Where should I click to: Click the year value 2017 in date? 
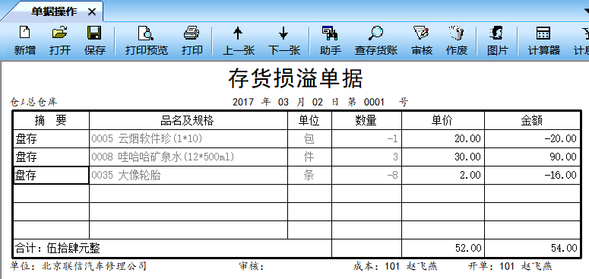pyautogui.click(x=243, y=102)
